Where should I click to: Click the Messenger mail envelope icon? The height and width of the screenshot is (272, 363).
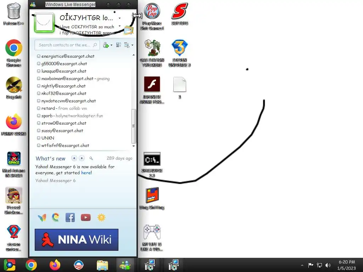click(x=129, y=30)
